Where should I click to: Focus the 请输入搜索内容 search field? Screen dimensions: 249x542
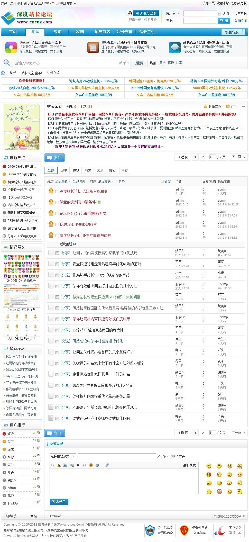pos(65,63)
